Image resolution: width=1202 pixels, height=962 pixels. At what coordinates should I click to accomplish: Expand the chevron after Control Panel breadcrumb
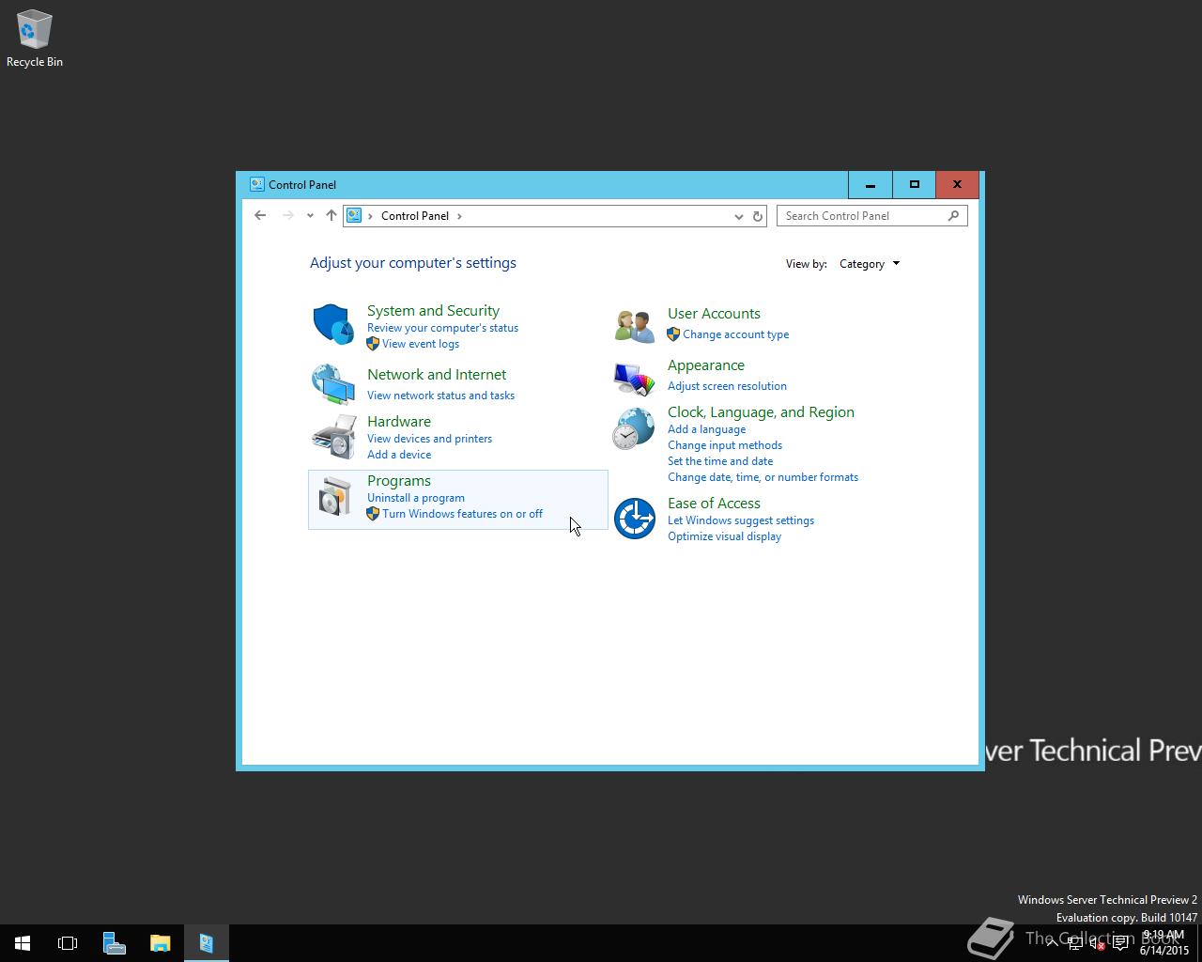pos(459,216)
